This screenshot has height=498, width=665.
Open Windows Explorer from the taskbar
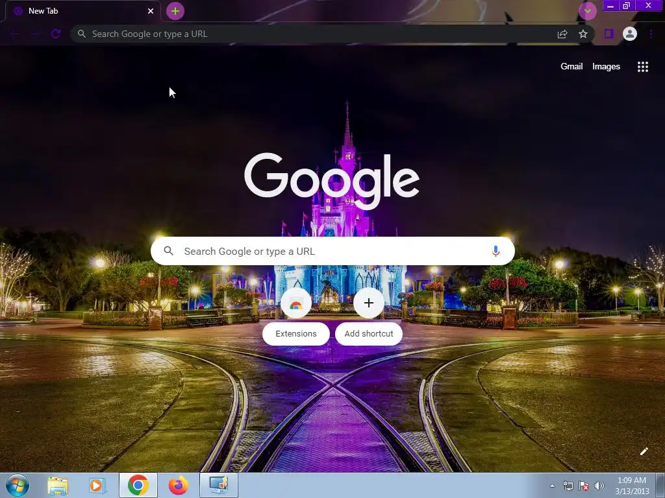click(x=58, y=485)
